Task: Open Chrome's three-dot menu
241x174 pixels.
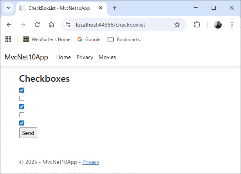Action: click(232, 25)
